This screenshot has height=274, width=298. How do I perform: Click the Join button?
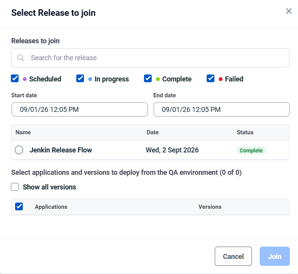[x=275, y=256]
